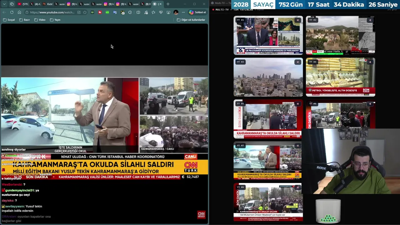This screenshot has width=400, height=225.
Task: Open the Video bookmarks folder
Action: click(x=40, y=20)
